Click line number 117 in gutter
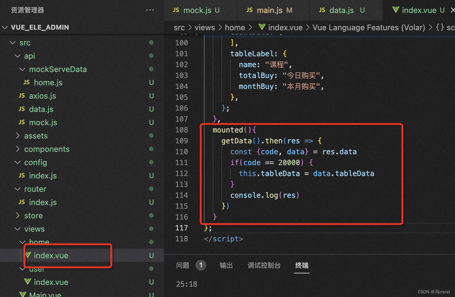Image resolution: width=455 pixels, height=297 pixels. tap(182, 228)
